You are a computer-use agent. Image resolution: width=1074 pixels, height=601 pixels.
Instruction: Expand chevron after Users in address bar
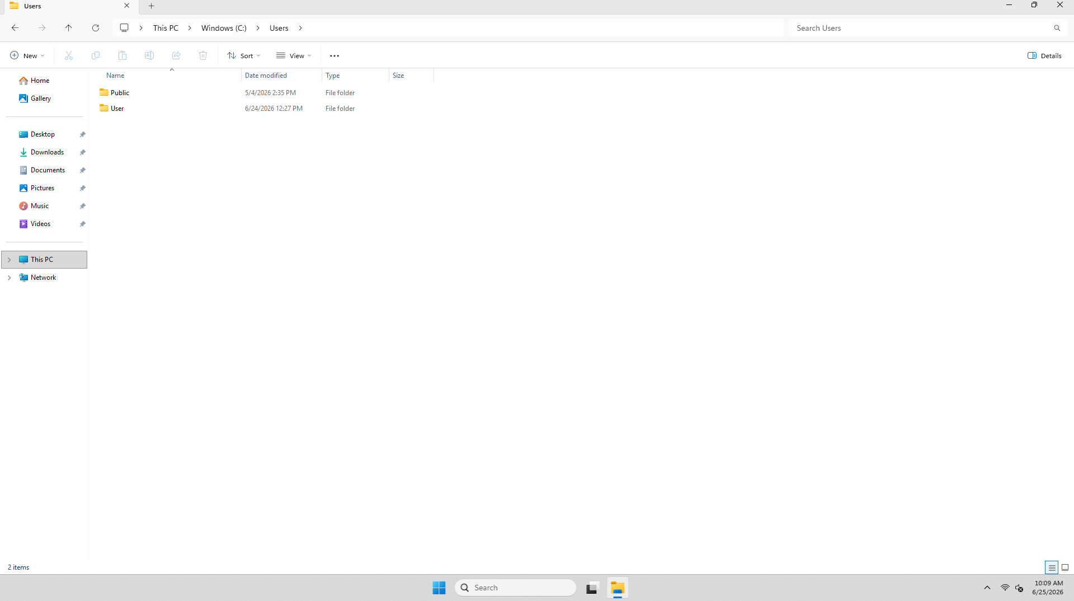click(x=300, y=28)
